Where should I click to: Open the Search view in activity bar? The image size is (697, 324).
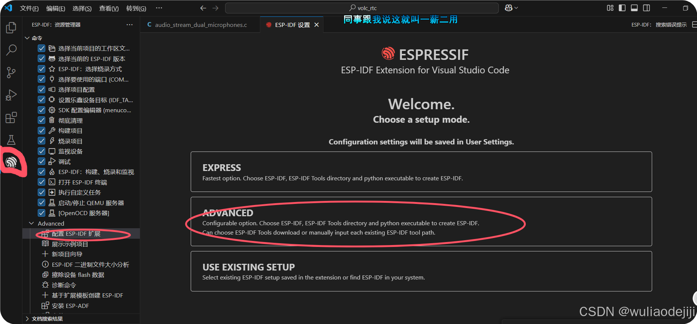tap(11, 50)
